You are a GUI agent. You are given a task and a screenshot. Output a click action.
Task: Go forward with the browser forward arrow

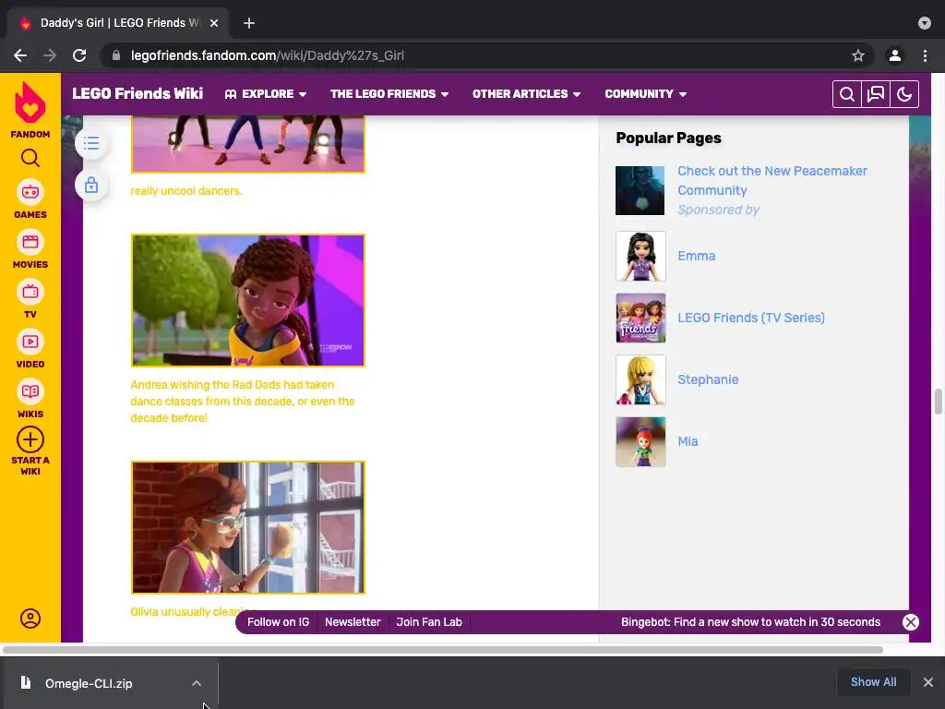point(50,55)
